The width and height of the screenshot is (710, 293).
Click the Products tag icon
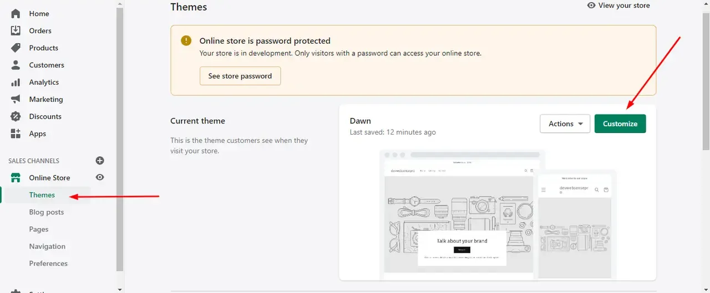(16, 48)
